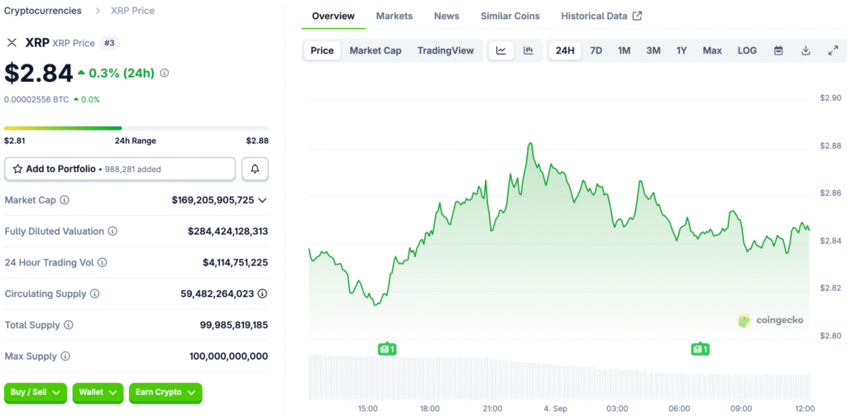Select the Price chart toggle
This screenshot has height=416, width=847.
click(322, 50)
